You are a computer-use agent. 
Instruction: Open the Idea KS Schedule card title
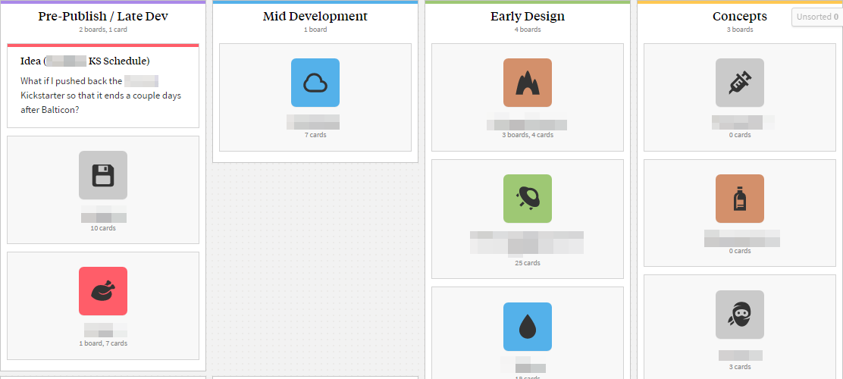click(x=85, y=60)
